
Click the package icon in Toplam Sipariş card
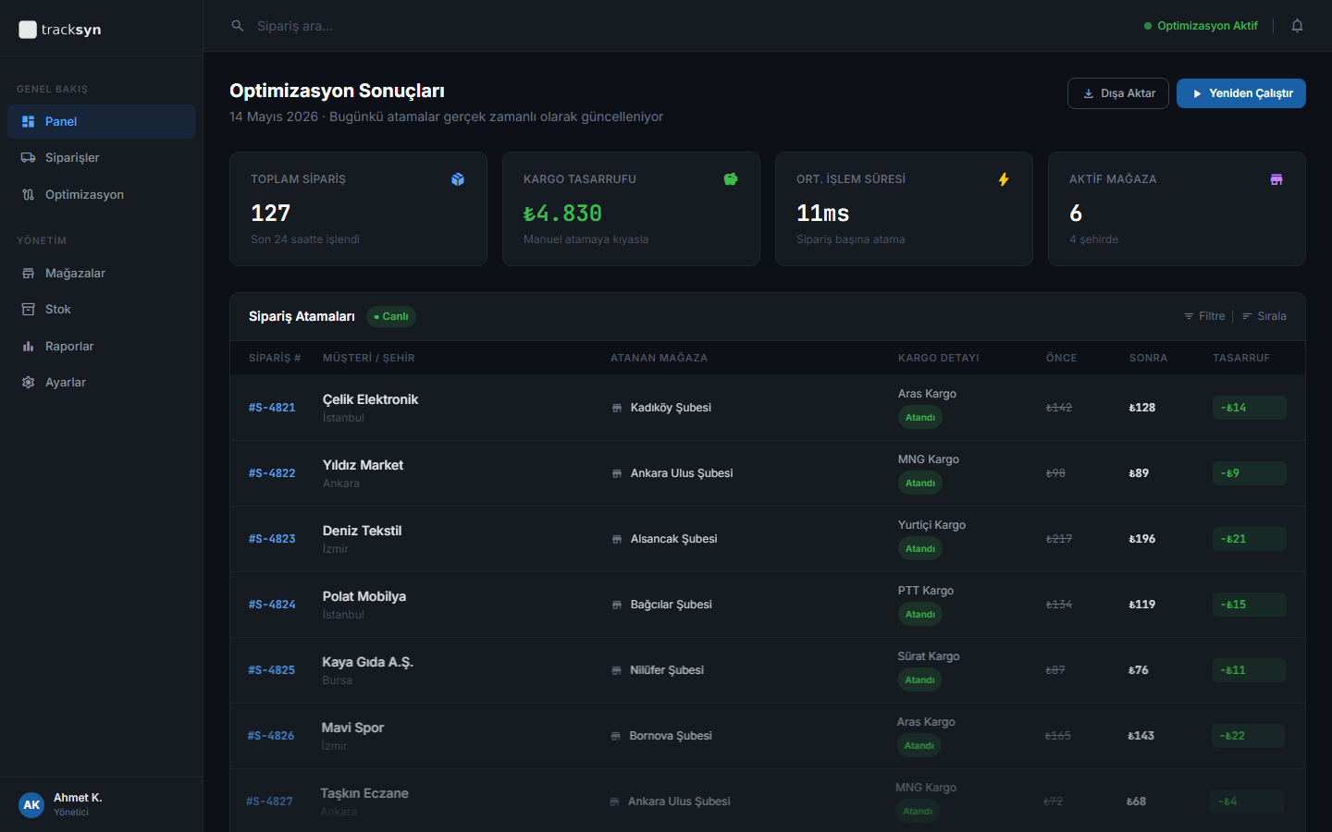(458, 179)
